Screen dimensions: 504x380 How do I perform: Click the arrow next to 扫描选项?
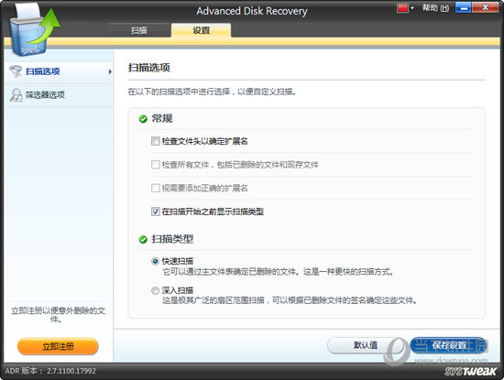coord(110,71)
